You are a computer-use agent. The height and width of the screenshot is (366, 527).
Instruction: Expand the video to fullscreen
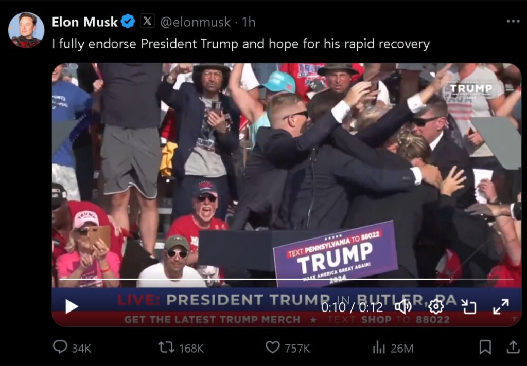pyautogui.click(x=501, y=306)
